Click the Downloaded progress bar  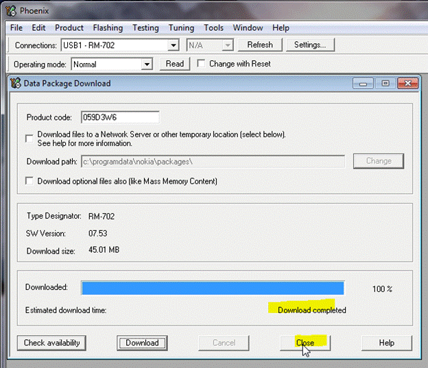(213, 288)
